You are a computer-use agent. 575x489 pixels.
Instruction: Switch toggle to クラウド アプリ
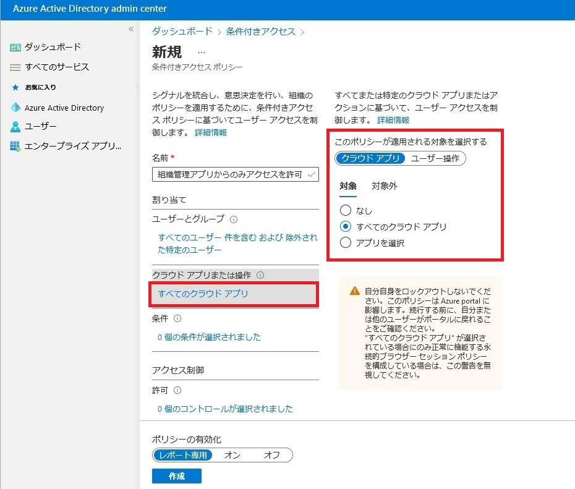[x=370, y=158]
